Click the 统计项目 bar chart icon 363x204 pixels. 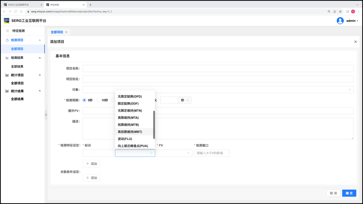point(7,75)
